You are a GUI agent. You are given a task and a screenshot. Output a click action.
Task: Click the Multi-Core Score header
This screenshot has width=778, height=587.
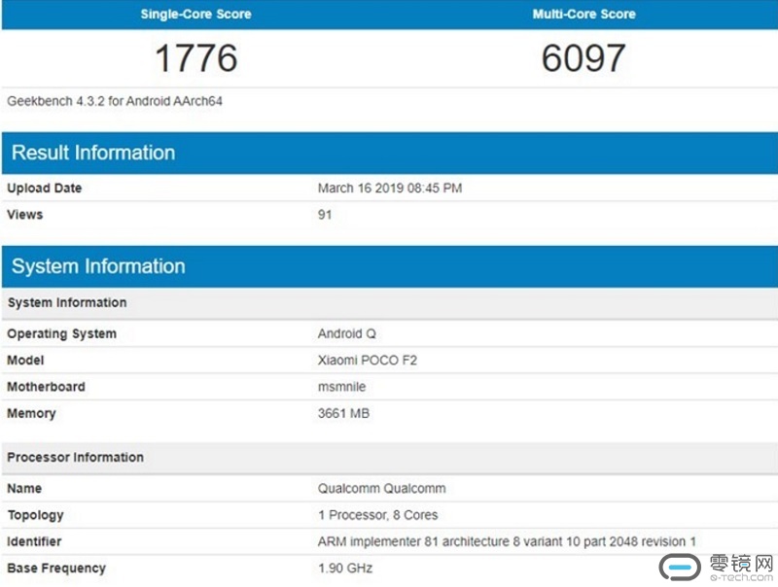pos(583,15)
